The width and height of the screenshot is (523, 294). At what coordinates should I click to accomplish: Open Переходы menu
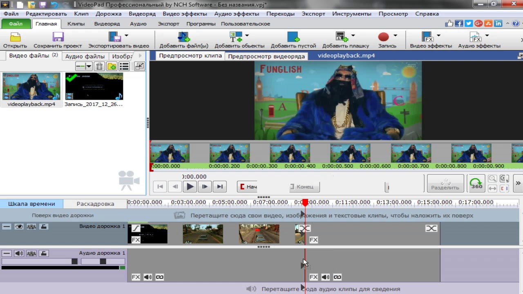click(x=280, y=13)
